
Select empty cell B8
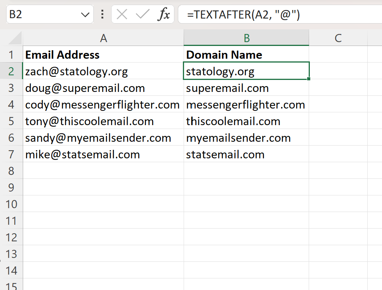pyautogui.click(x=246, y=171)
